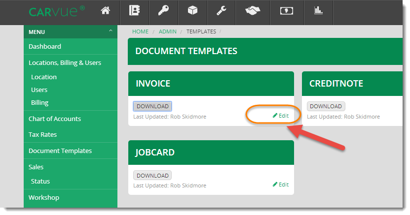410x215 pixels.
Task: Select Dashboard in the side menu
Action: point(45,46)
